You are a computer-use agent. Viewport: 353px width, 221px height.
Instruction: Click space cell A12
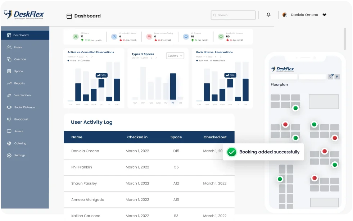[x=176, y=183]
